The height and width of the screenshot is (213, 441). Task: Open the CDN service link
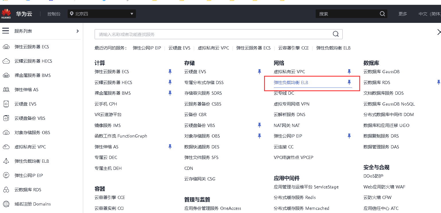tap(189, 168)
